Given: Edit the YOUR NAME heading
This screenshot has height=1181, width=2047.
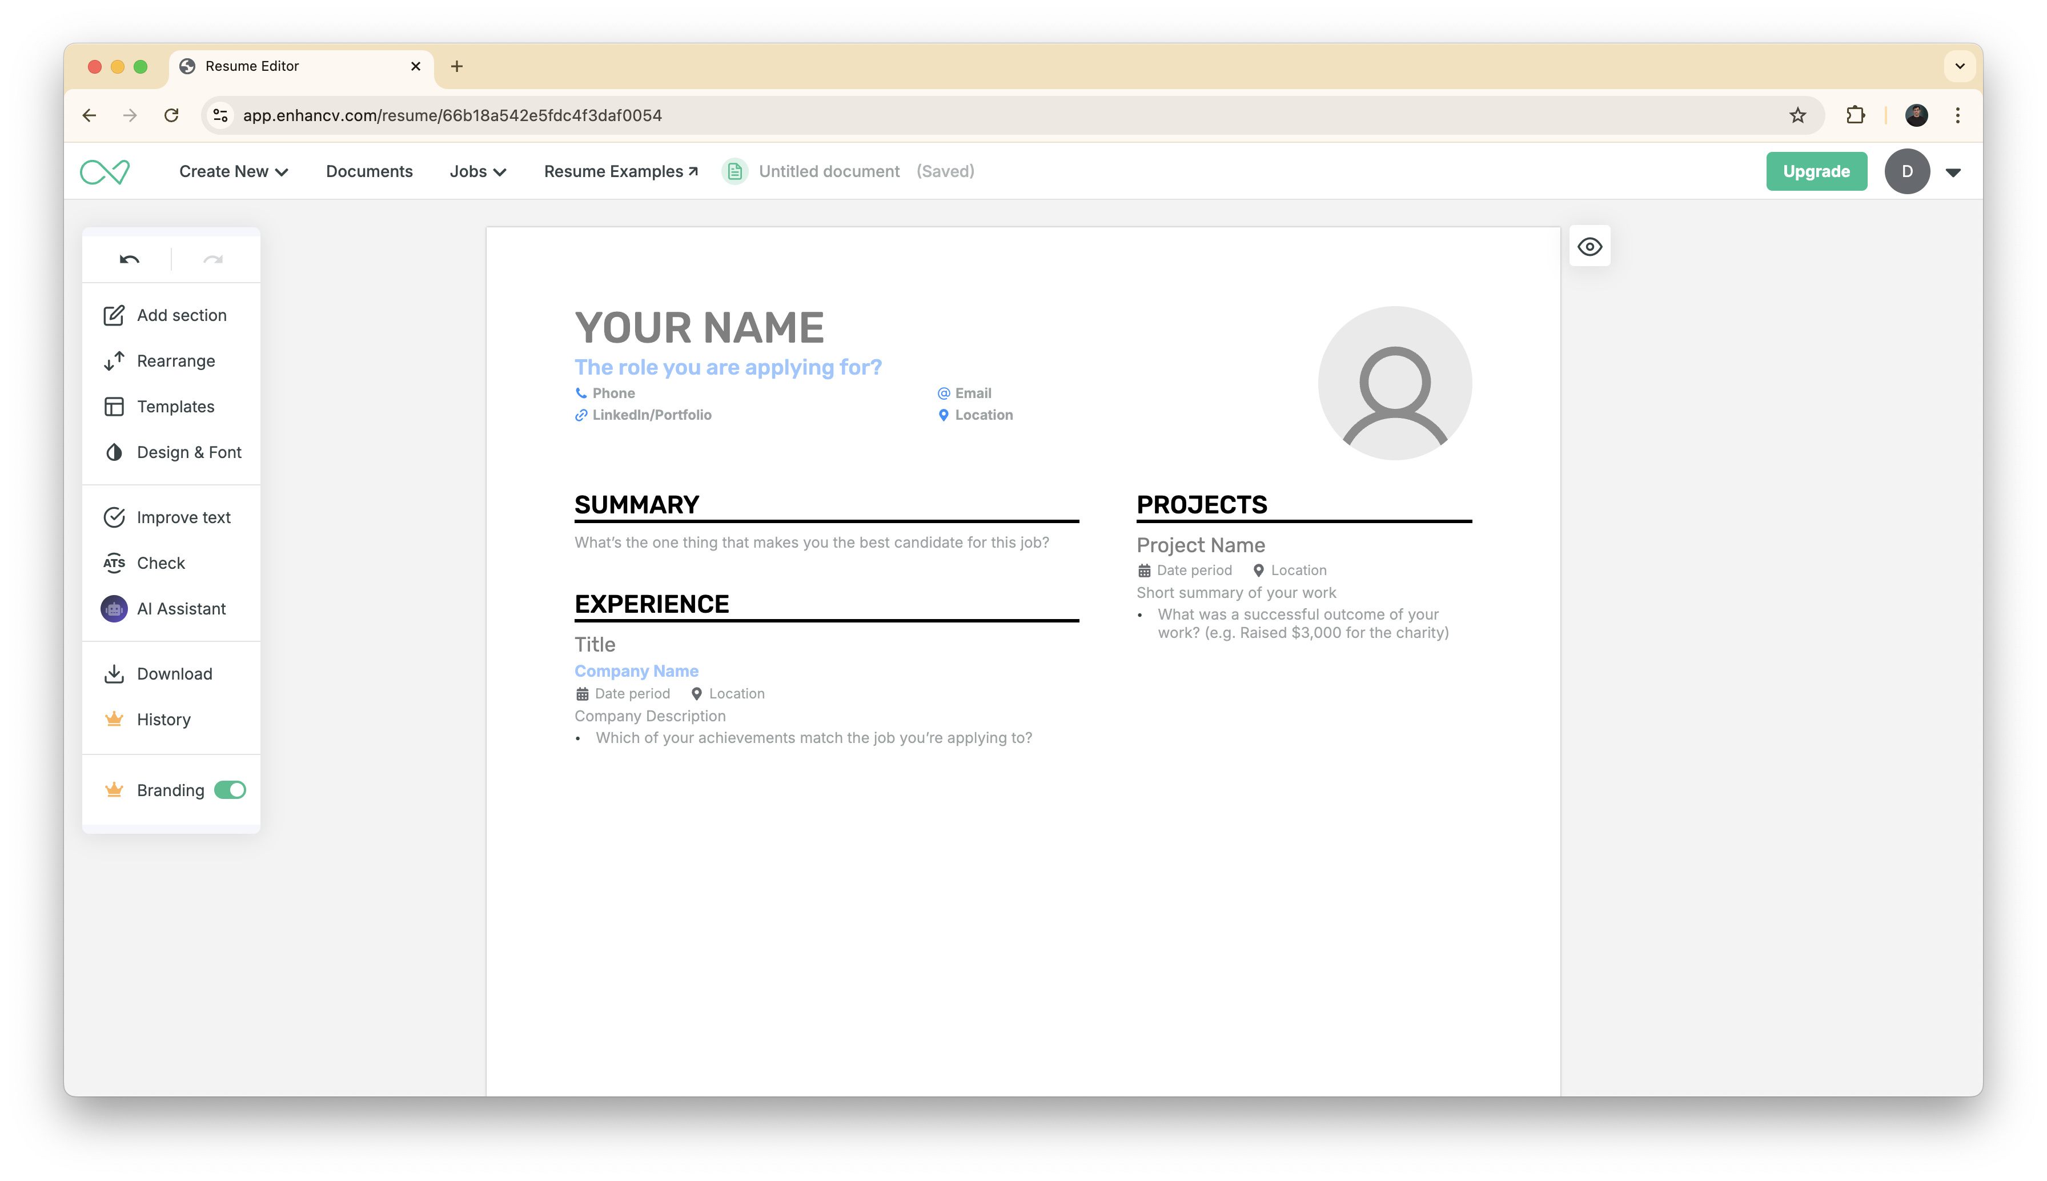Looking at the screenshot, I should click(x=699, y=328).
